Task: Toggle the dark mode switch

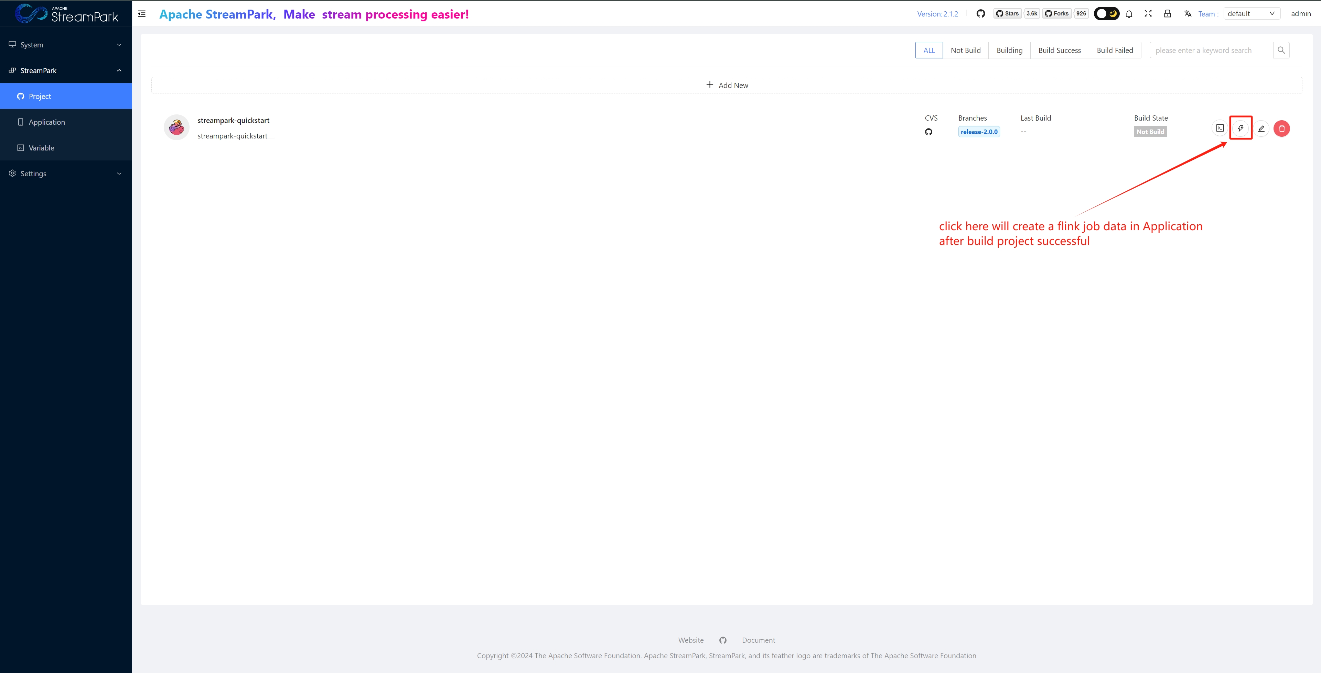Action: (x=1106, y=14)
